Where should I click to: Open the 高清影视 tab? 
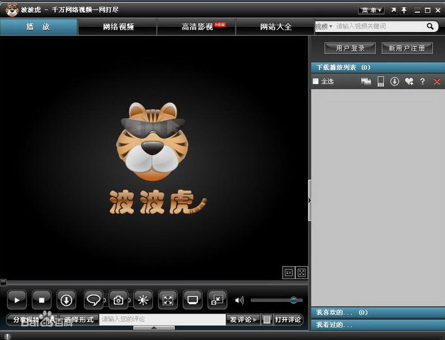(x=197, y=27)
